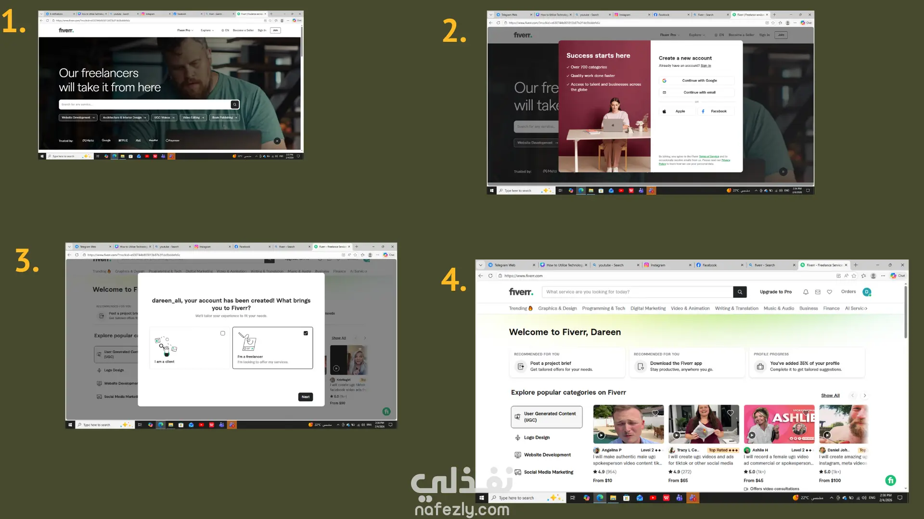Check the 'I am a client' checkbox
Viewport: 924px width, 519px height.
pyautogui.click(x=222, y=333)
